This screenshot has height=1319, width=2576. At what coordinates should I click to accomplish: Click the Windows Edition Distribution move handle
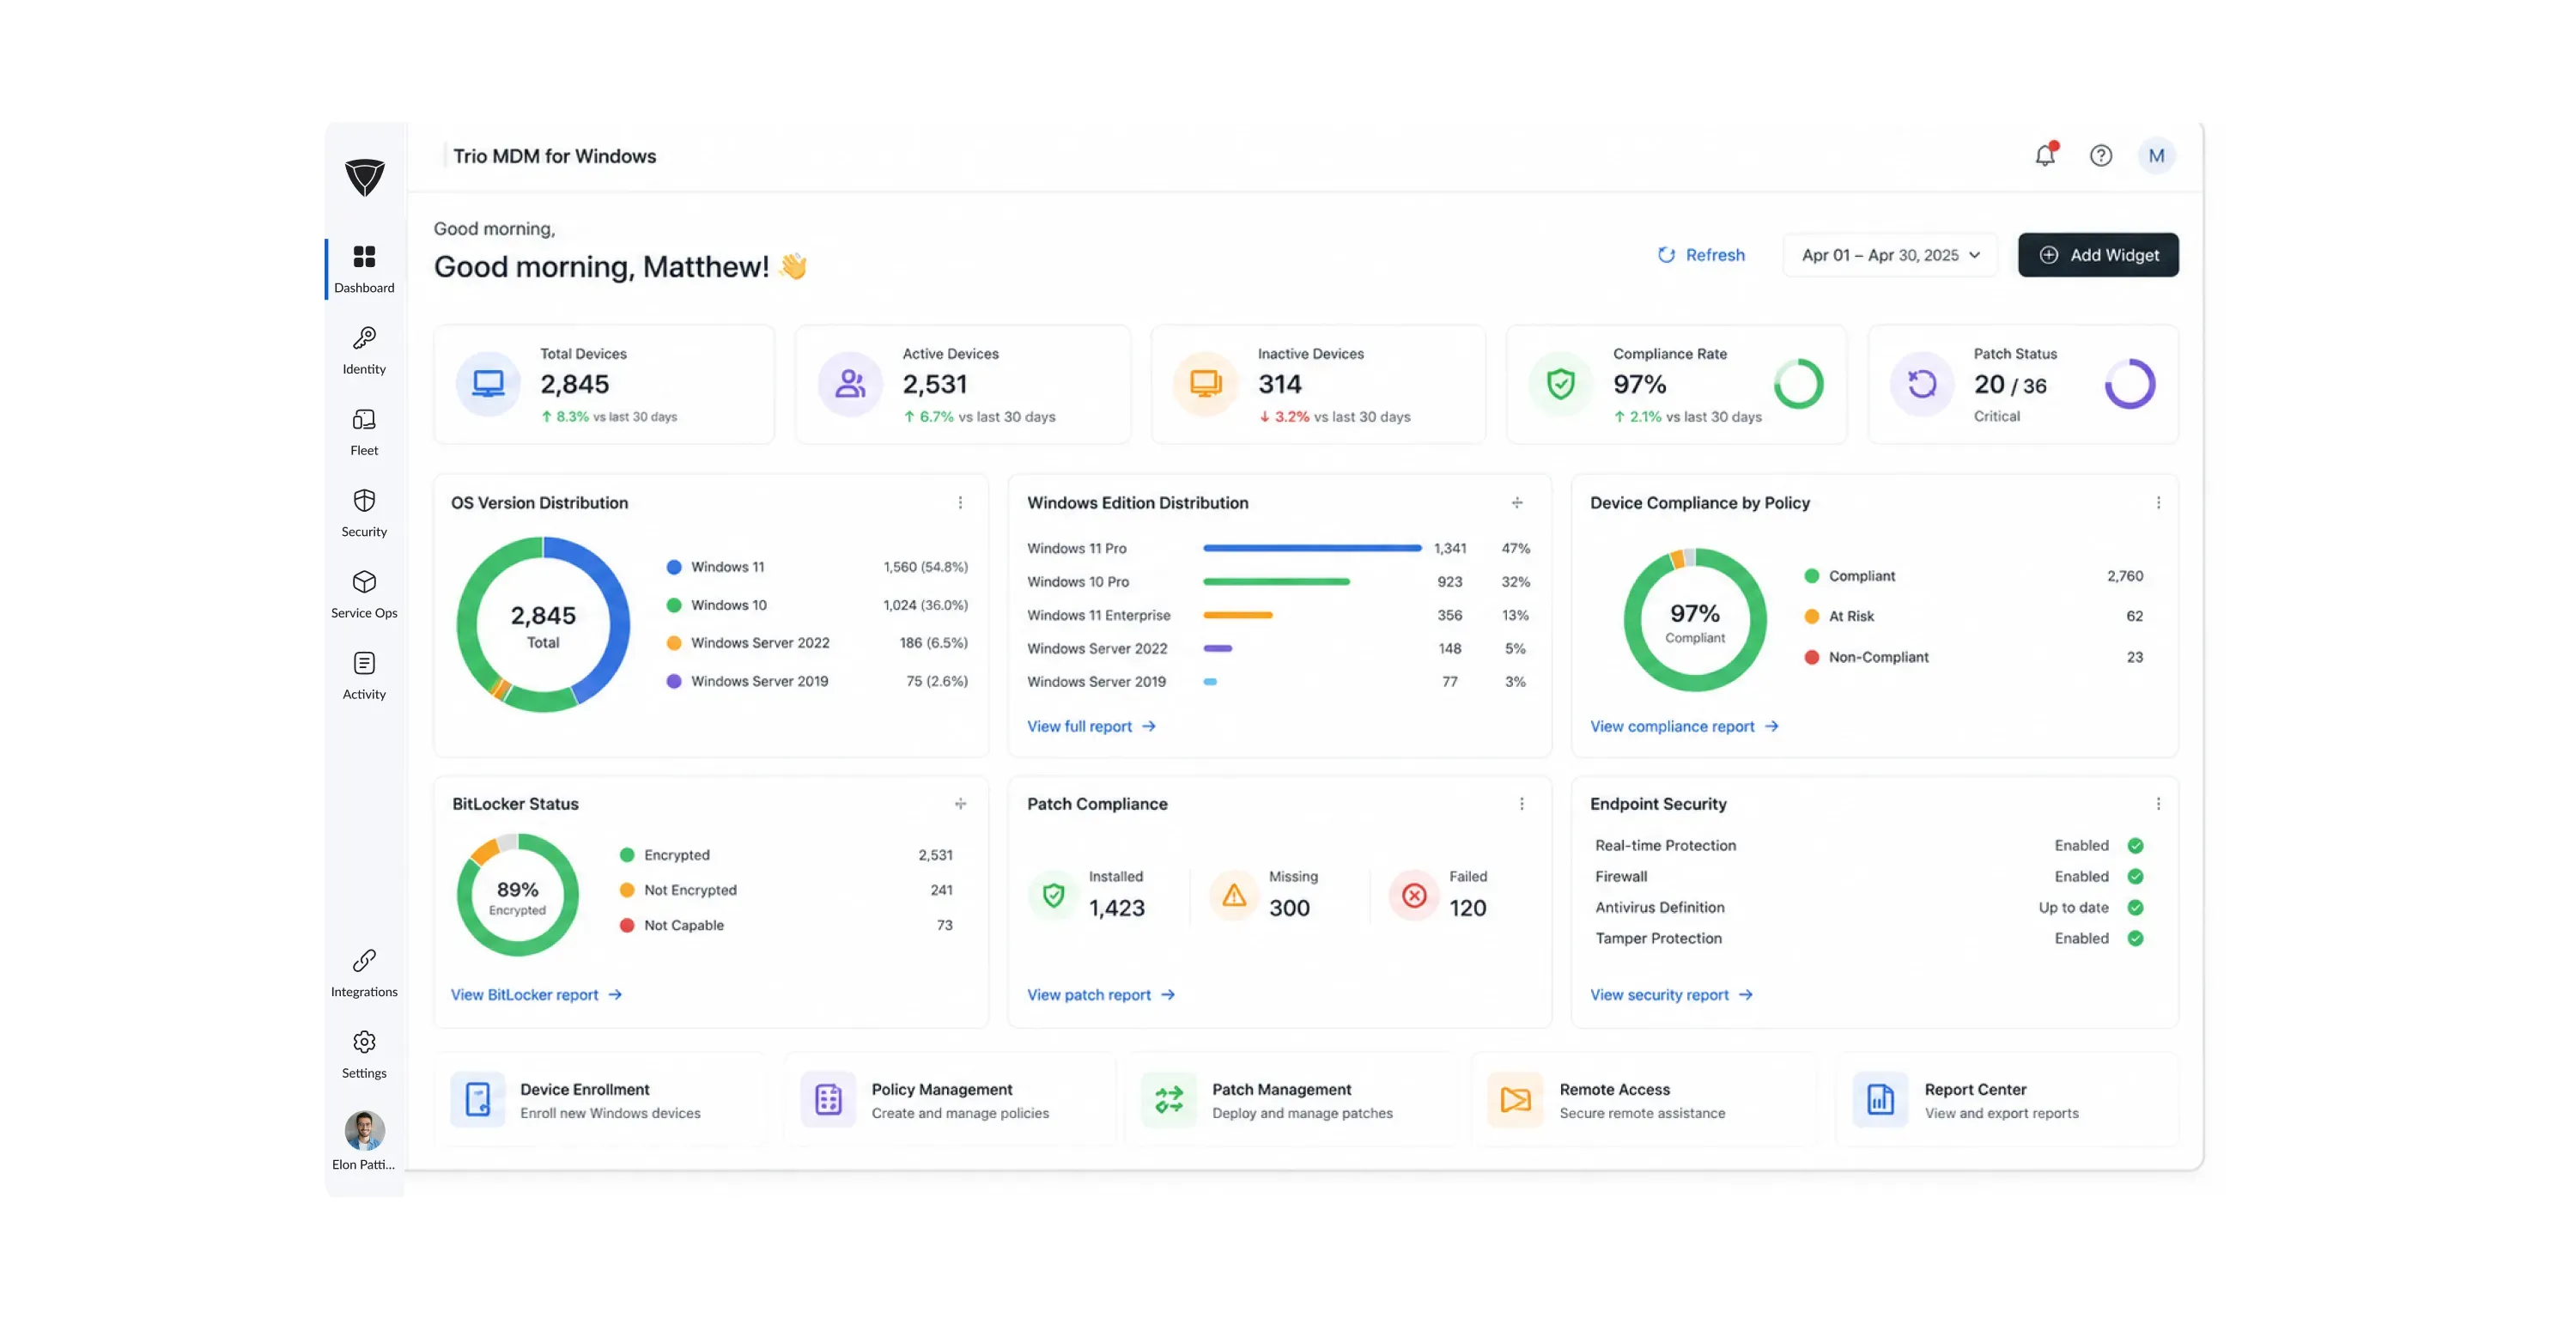(x=1517, y=503)
